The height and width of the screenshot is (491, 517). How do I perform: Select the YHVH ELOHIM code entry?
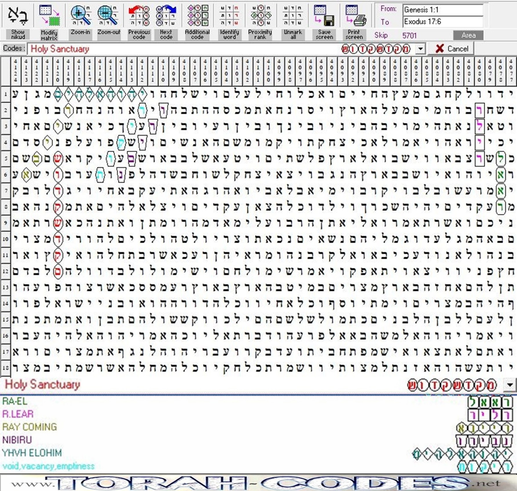32,453
